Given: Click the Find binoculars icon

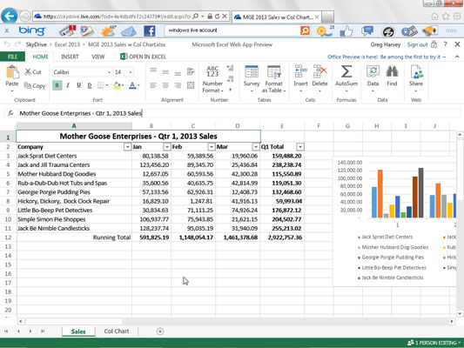Looking at the screenshot, I should [392, 72].
